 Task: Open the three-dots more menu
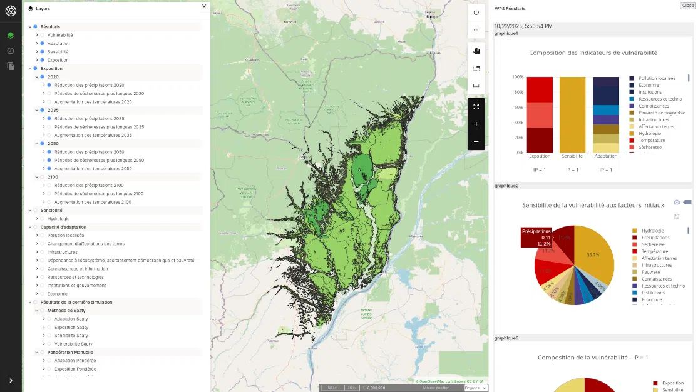476,30
